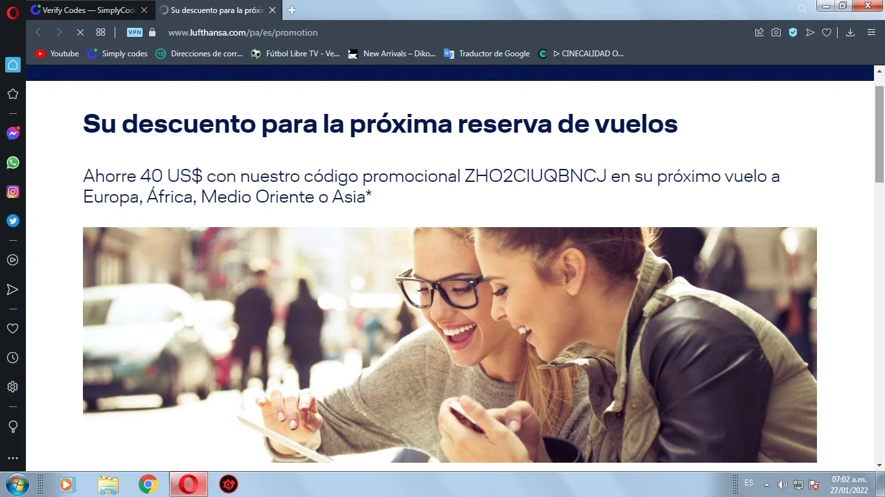Close the Verify Codes tab
The image size is (885, 497).
pos(144,10)
